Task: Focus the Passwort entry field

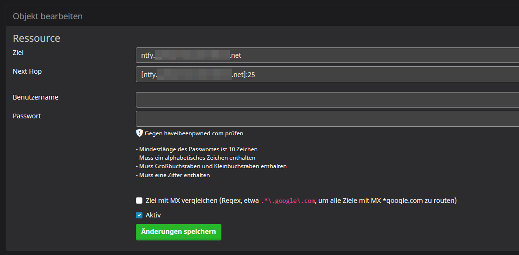Action: coord(324,119)
